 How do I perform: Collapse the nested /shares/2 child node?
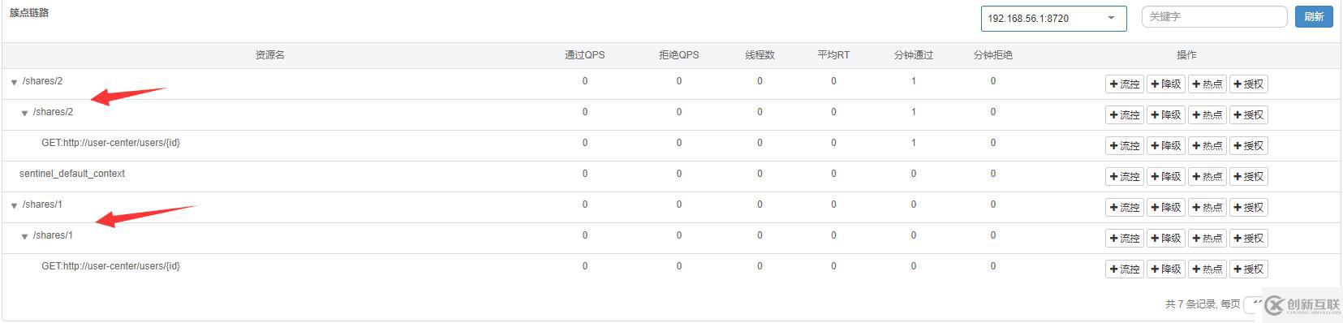coord(24,114)
